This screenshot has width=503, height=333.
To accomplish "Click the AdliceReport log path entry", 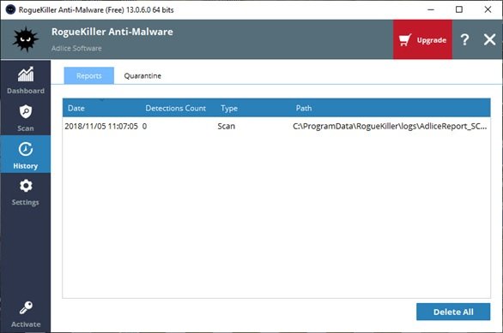I will pos(390,126).
